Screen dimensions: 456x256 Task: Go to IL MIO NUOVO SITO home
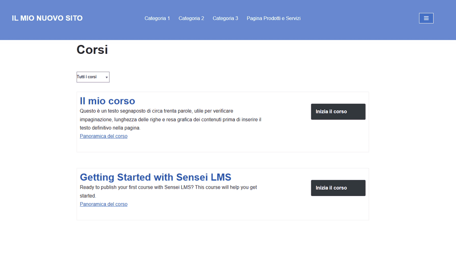[x=47, y=18]
